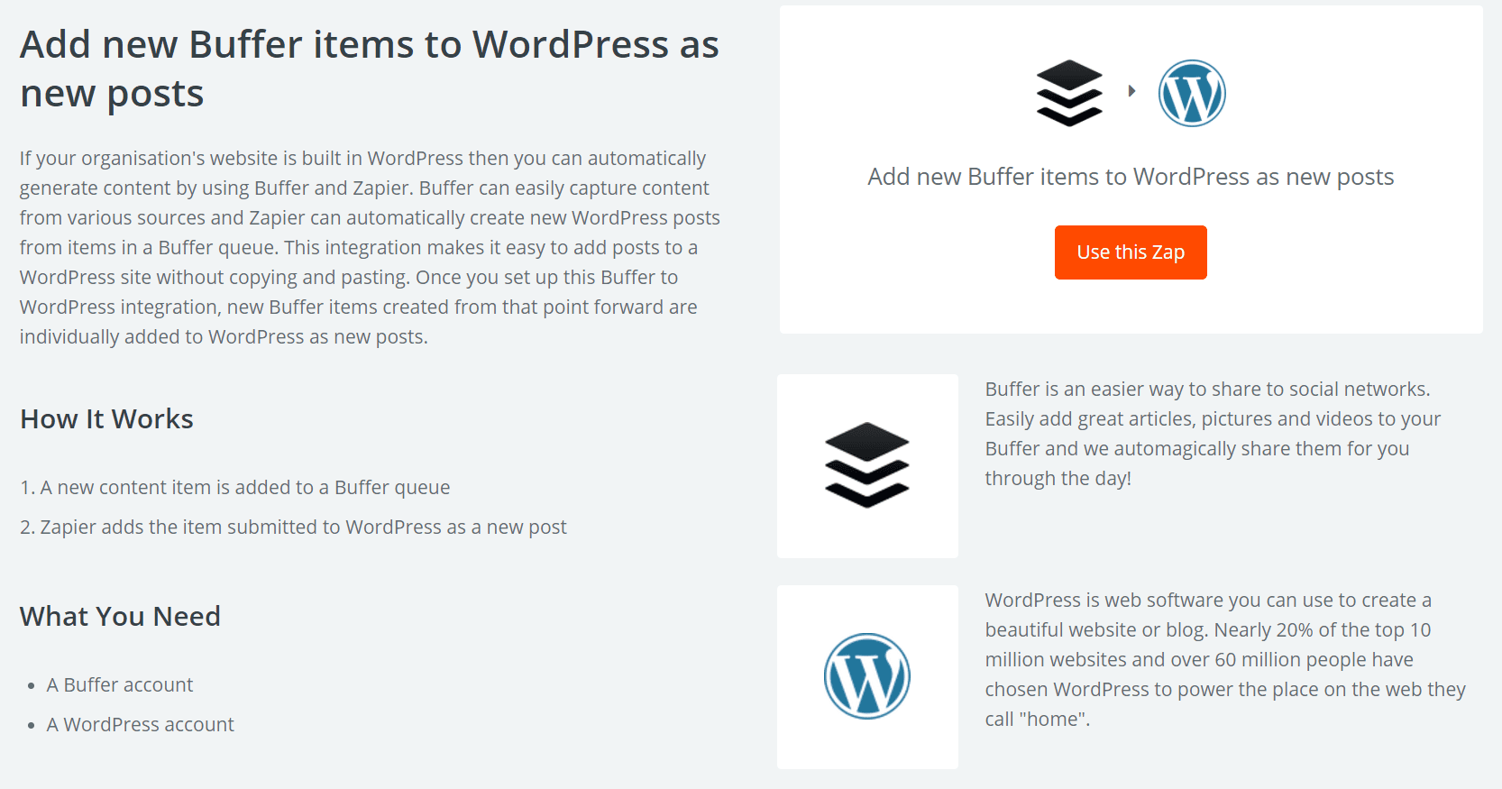This screenshot has width=1502, height=789.
Task: Open the large Buffer logo tile
Action: click(x=867, y=466)
